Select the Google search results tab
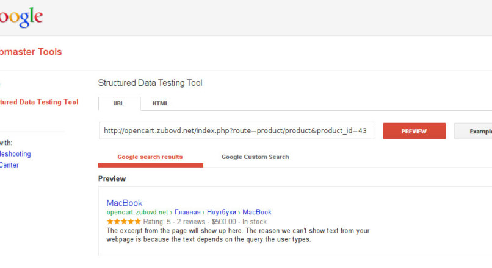Image resolution: width=492 pixels, height=268 pixels. pos(150,158)
